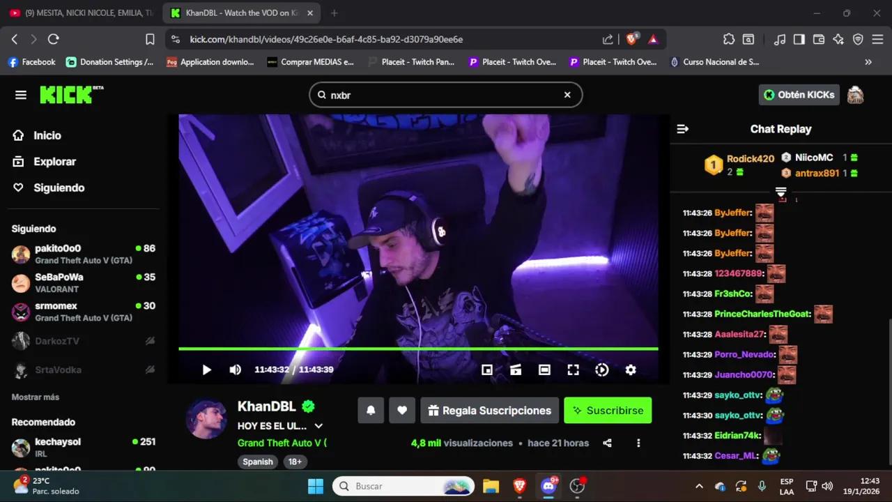892x502 pixels.
Task: Click the Suscribirse button
Action: click(608, 411)
